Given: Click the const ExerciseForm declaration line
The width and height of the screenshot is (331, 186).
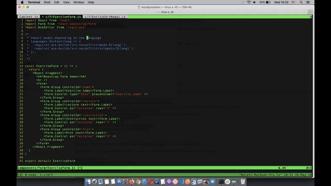Looking at the screenshot, I should [x=51, y=66].
